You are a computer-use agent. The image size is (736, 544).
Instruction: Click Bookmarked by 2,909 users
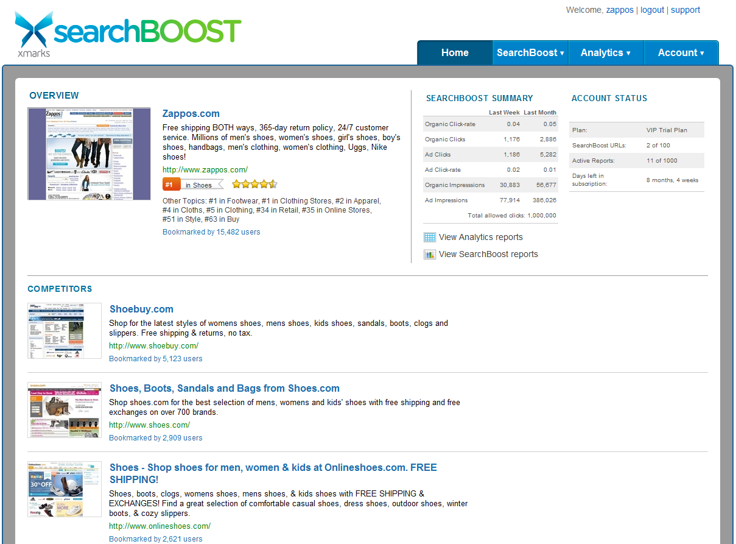[x=156, y=438]
